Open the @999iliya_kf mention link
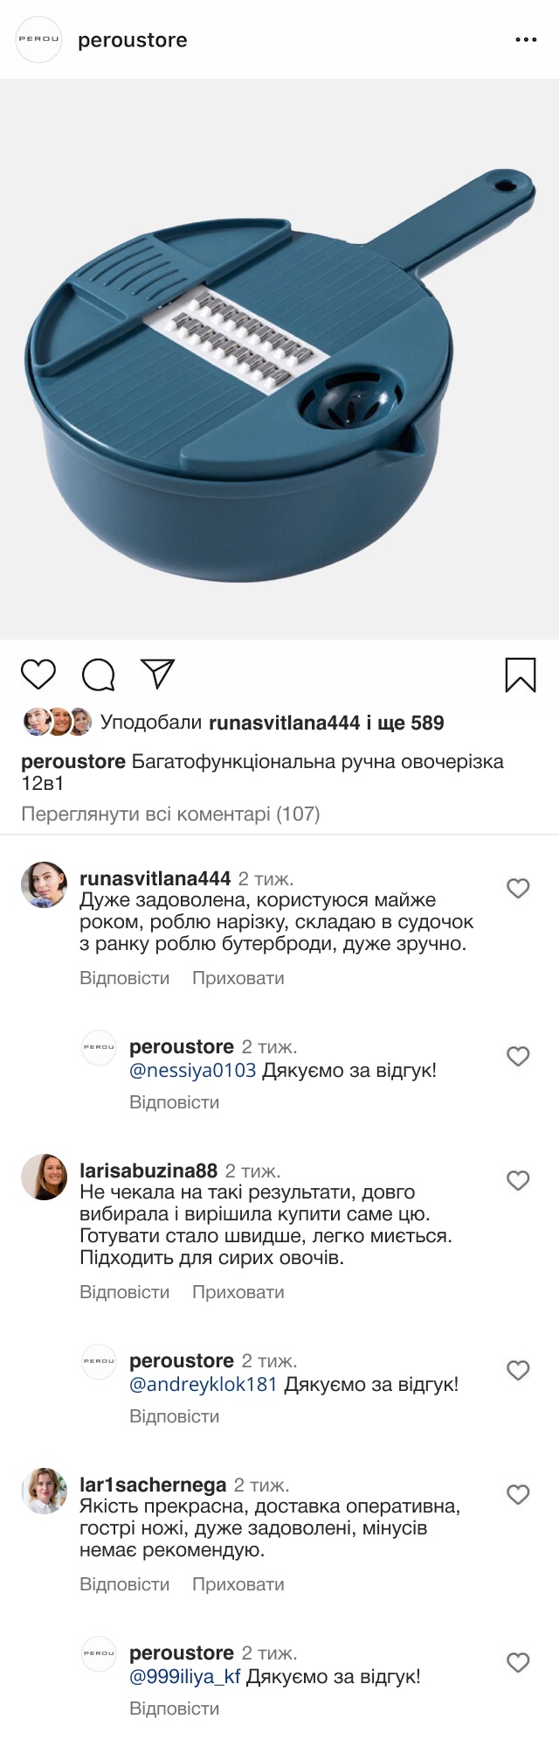Image resolution: width=559 pixels, height=1740 pixels. pos(184,1677)
